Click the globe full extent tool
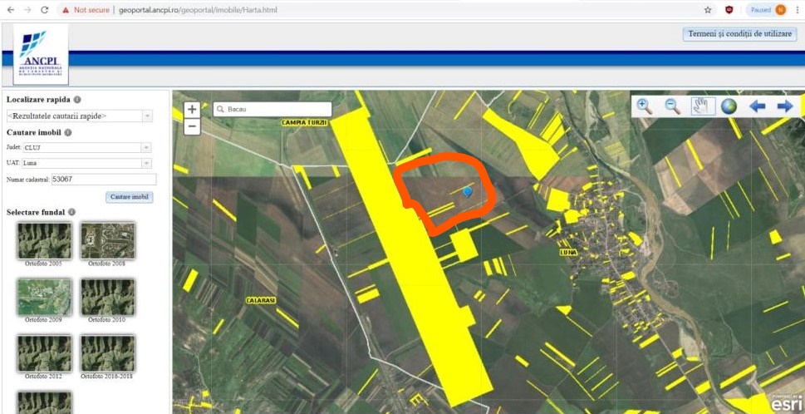Image resolution: width=805 pixels, height=414 pixels. tap(729, 106)
